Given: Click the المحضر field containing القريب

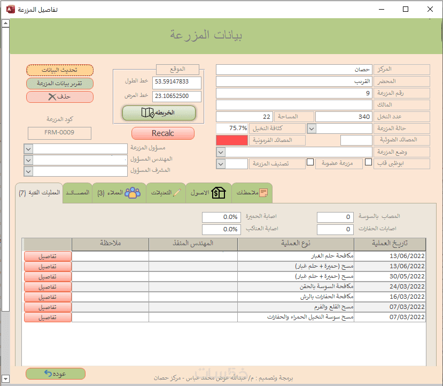Looking at the screenshot, I should (294, 81).
